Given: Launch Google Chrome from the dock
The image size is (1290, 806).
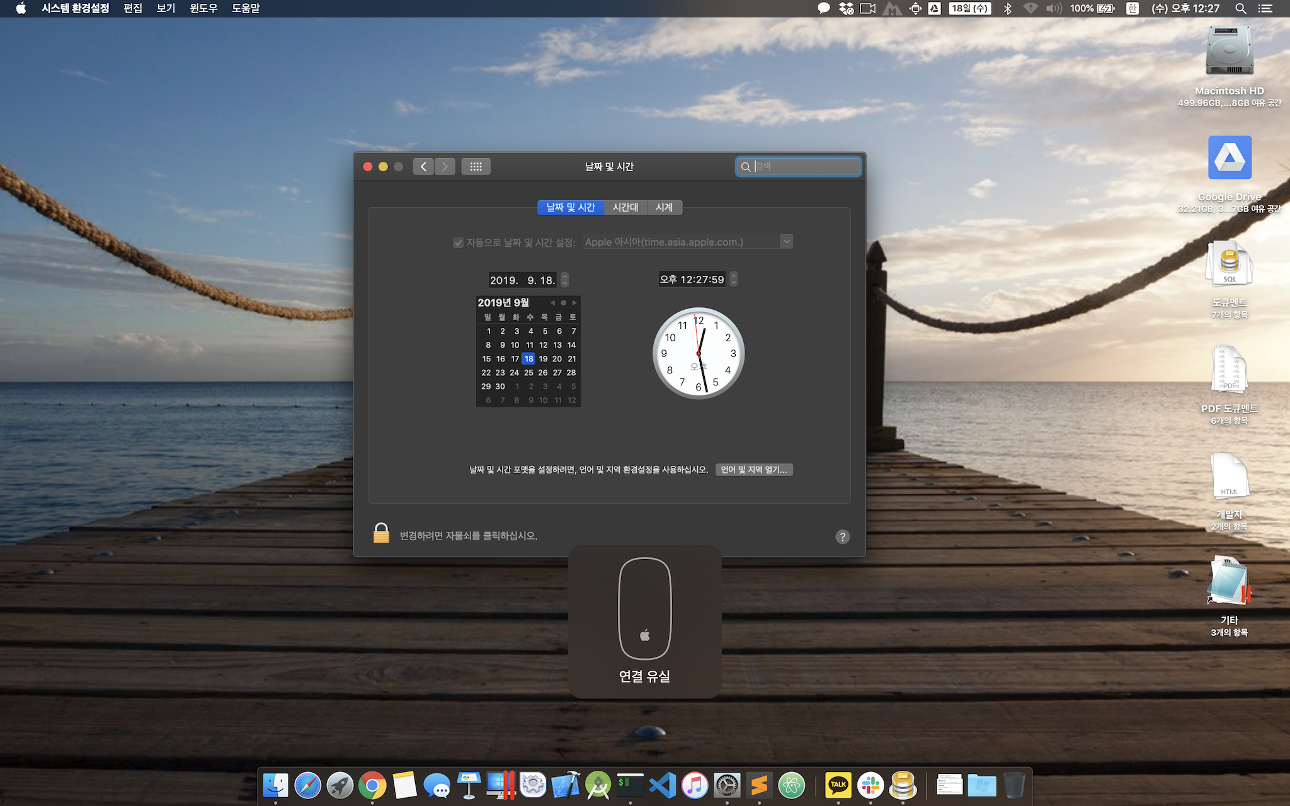Looking at the screenshot, I should 372,785.
